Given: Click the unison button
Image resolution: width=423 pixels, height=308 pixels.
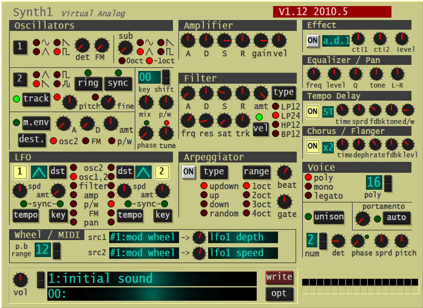Looking at the screenshot, I should (x=329, y=217).
